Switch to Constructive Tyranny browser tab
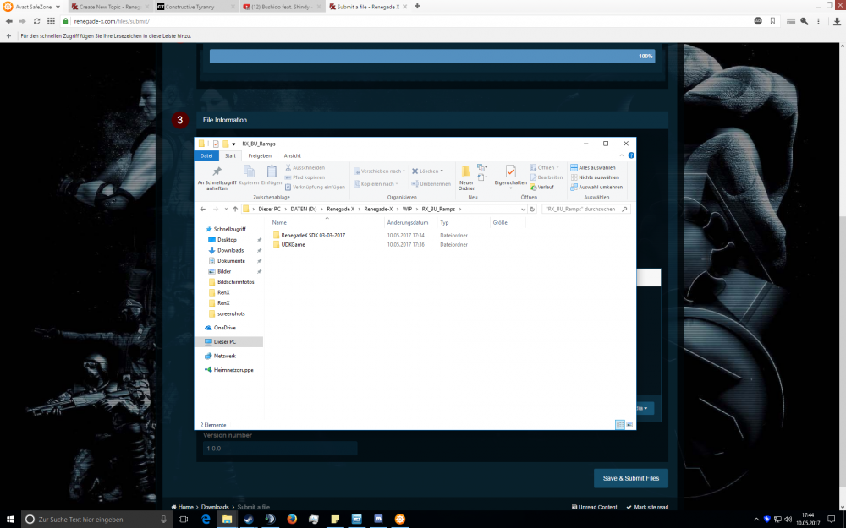This screenshot has height=528, width=846. click(x=195, y=7)
